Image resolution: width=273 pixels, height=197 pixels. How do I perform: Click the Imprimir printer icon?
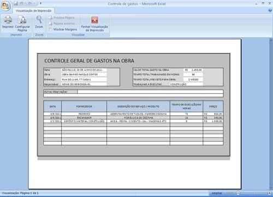pyautogui.click(x=8, y=20)
